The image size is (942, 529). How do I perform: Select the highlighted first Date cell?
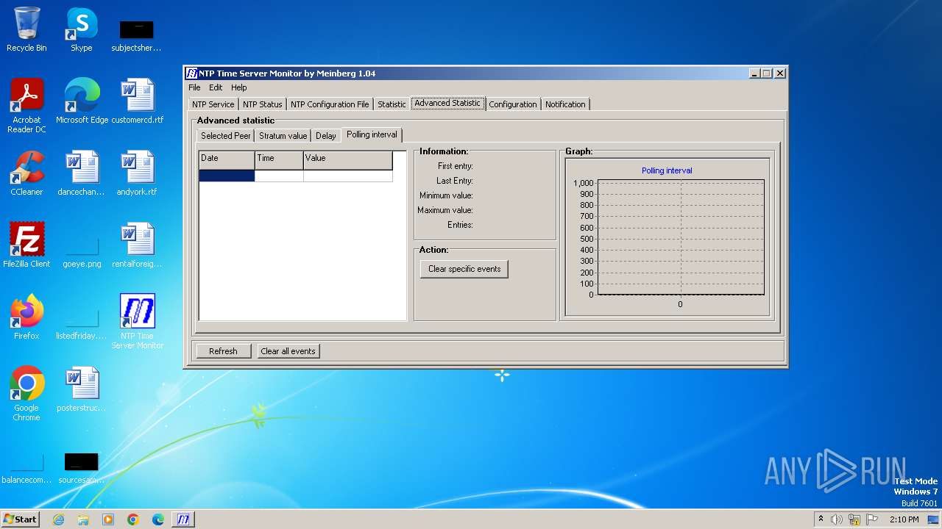point(227,176)
